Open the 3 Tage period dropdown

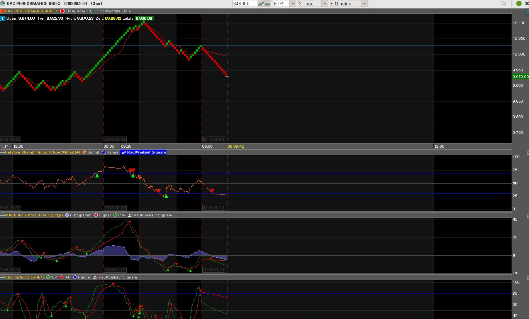[312, 3]
